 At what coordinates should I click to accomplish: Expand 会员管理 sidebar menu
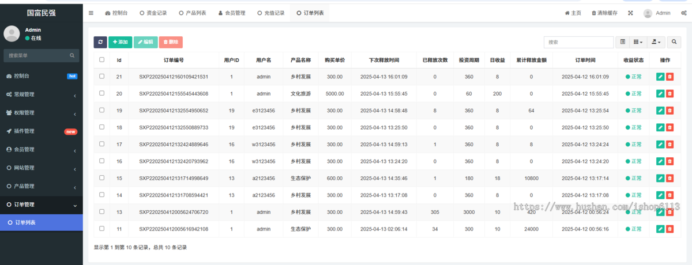[x=42, y=149]
